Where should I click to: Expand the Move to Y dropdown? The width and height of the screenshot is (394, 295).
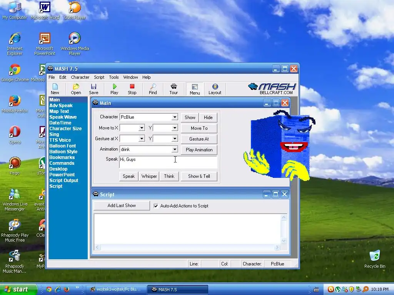175,128
